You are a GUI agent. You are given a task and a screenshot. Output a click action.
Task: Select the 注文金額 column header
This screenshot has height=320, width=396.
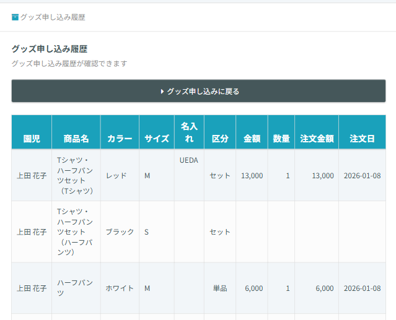[317, 139]
